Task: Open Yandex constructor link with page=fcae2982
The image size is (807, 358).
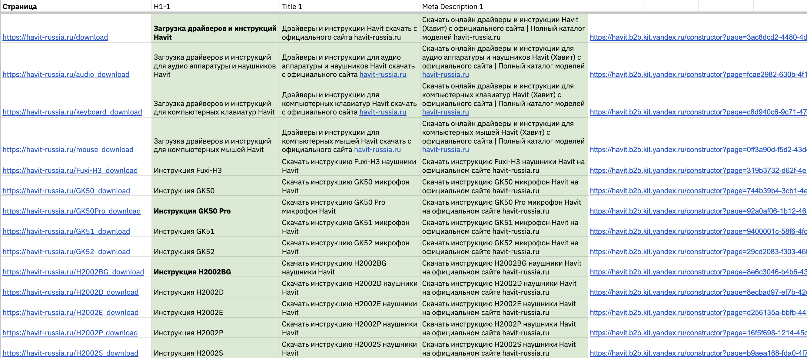Action: coord(698,74)
